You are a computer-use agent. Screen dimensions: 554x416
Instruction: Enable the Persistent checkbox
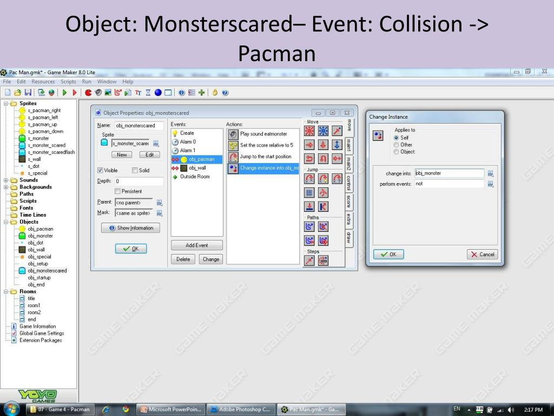pos(117,191)
